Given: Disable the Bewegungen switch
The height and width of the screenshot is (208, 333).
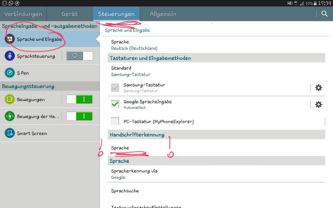Looking at the screenshot, I should click(80, 99).
